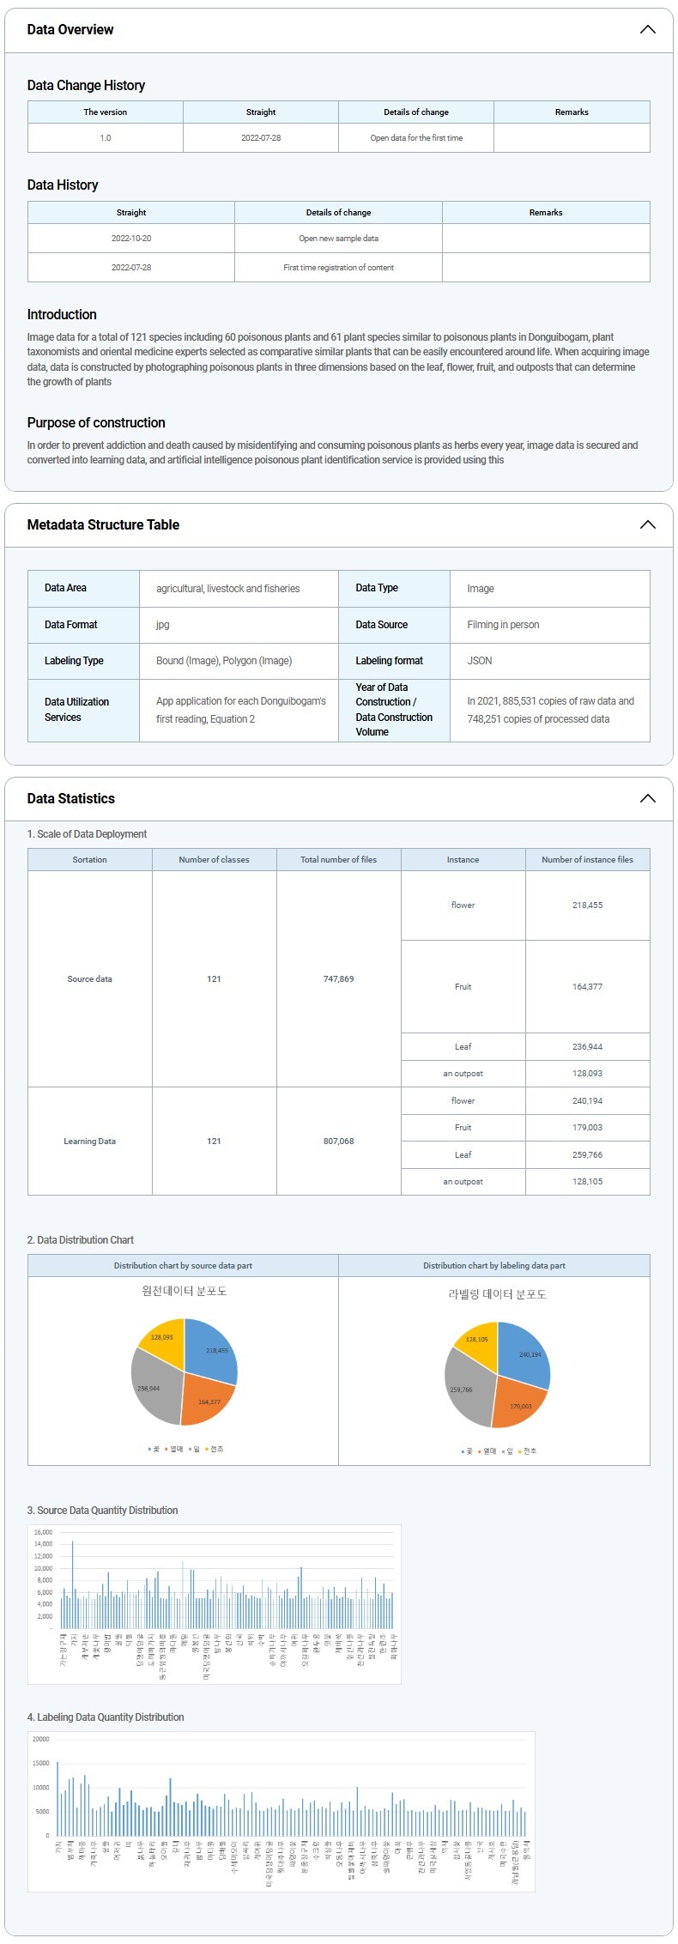Click the Learning Data row label
Viewport: 678px width, 1944px height.
(89, 1142)
